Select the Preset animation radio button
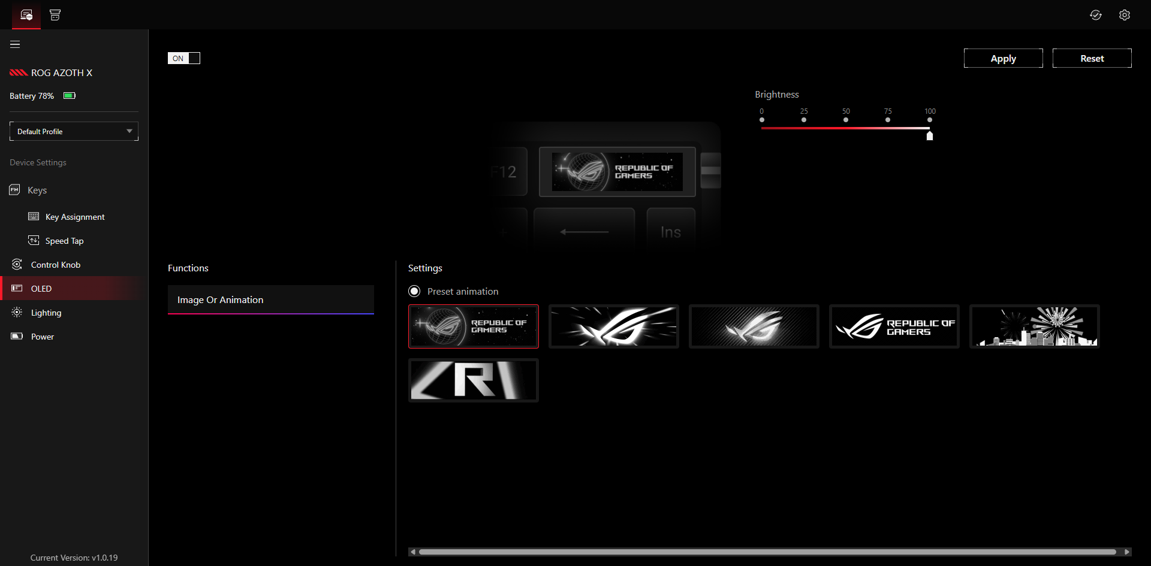Screen dimensions: 1151x566 [x=414, y=291]
